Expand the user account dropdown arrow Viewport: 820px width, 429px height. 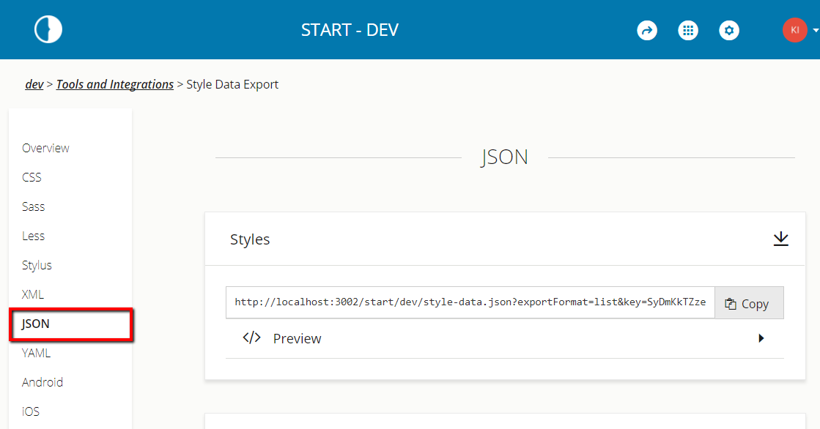tap(816, 30)
